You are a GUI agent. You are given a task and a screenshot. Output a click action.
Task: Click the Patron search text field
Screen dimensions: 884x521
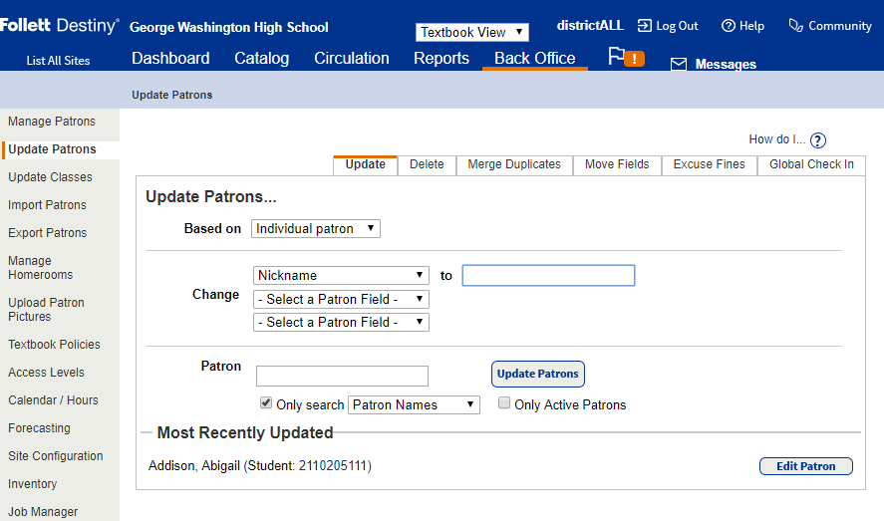[342, 376]
